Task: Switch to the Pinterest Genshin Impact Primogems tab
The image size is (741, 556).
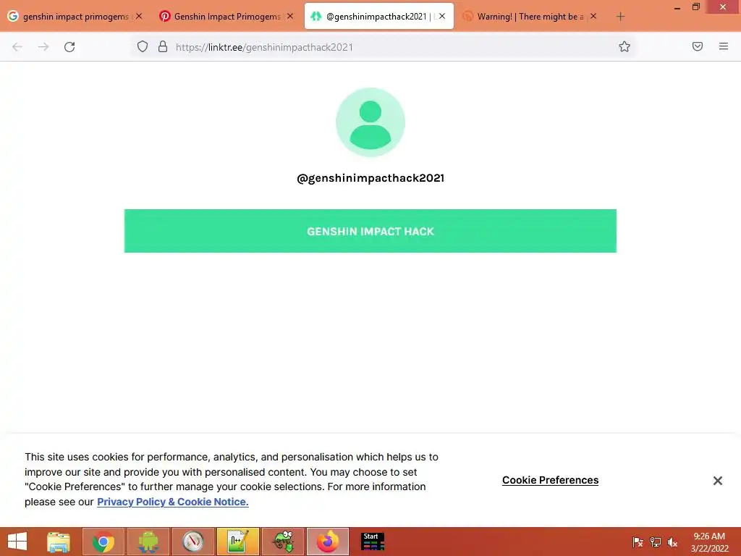Action: point(226,17)
